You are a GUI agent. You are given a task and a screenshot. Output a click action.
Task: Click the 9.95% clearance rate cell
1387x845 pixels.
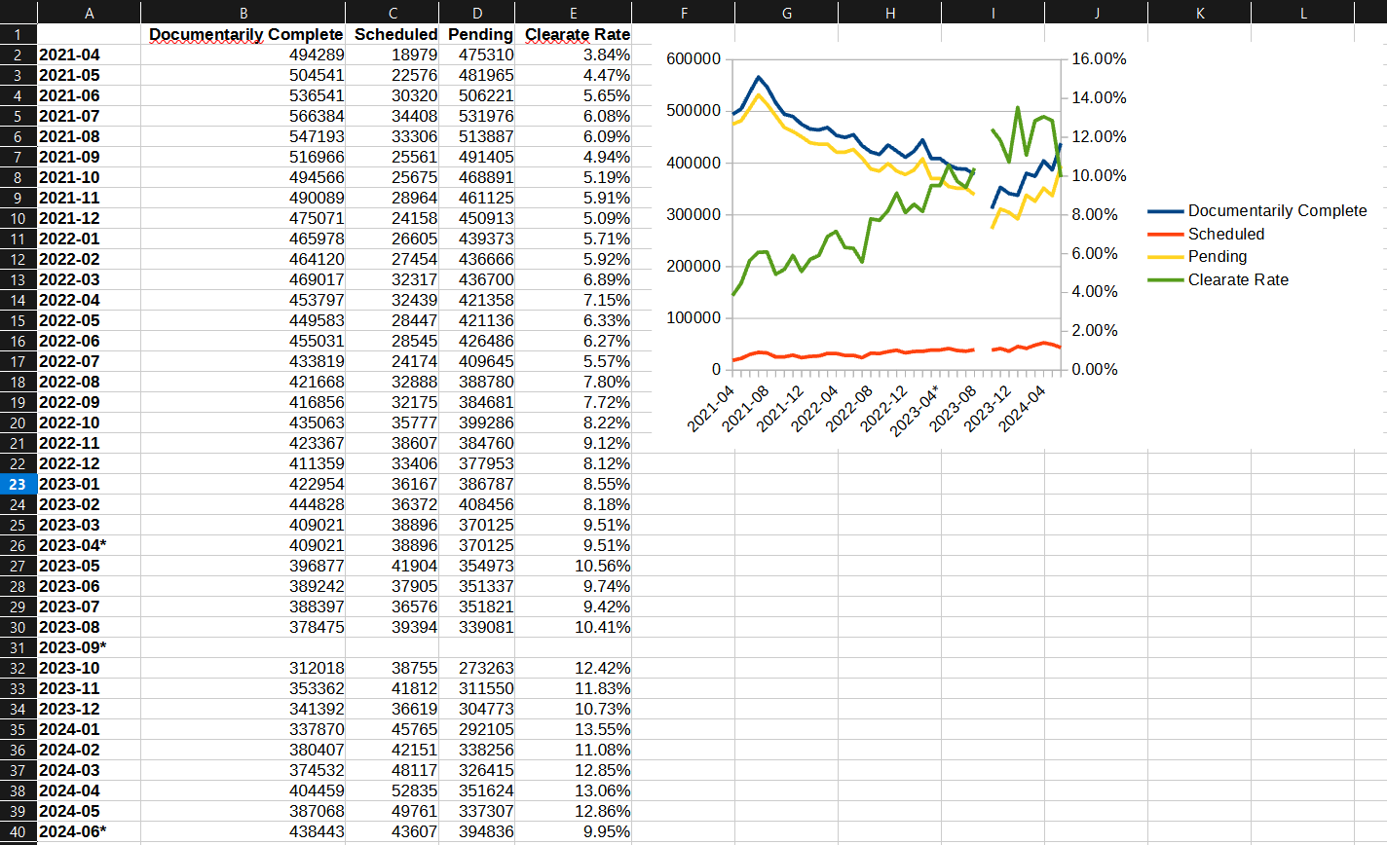(x=574, y=831)
